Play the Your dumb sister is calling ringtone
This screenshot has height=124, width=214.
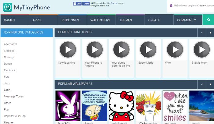[x=121, y=49]
